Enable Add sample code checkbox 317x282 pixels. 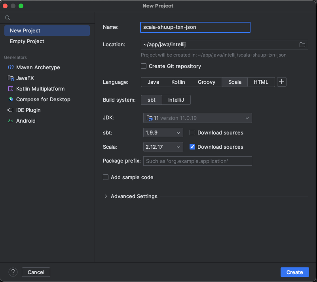[106, 177]
